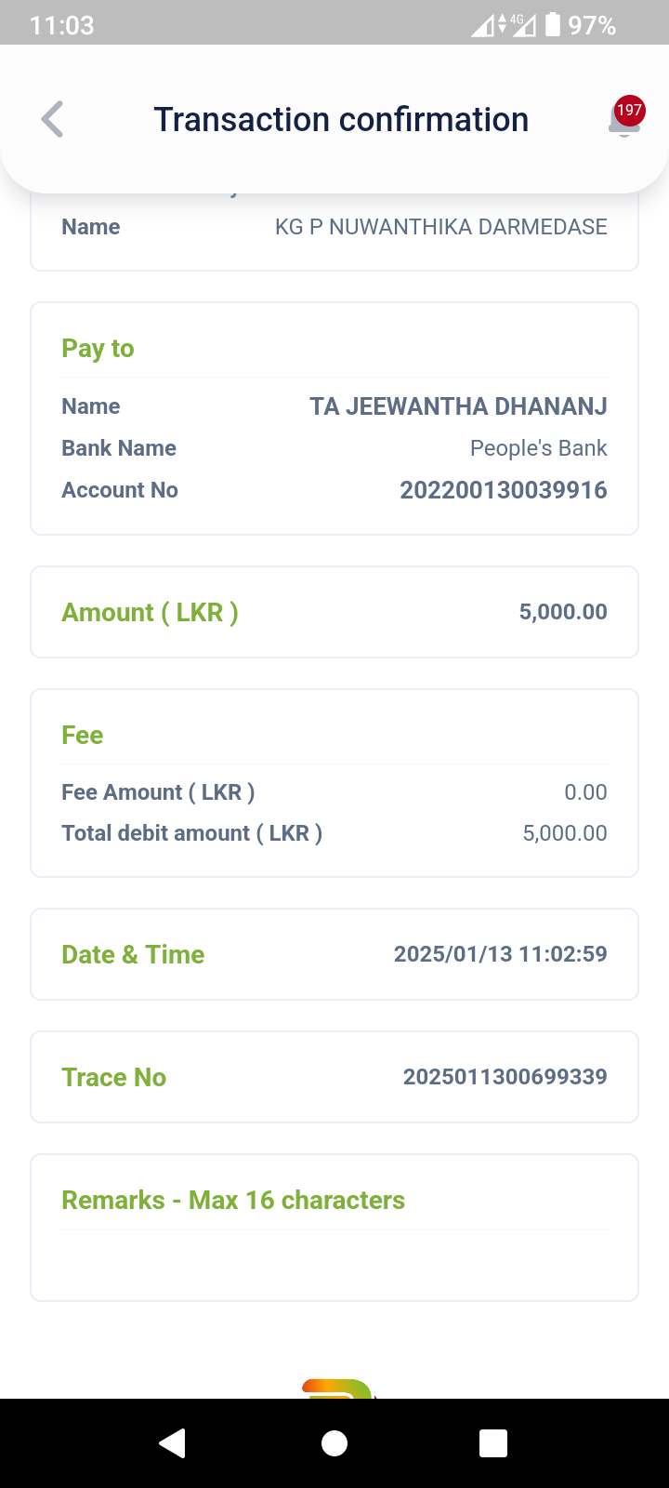
Task: Tap the back arrow in header
Action: [53, 120]
